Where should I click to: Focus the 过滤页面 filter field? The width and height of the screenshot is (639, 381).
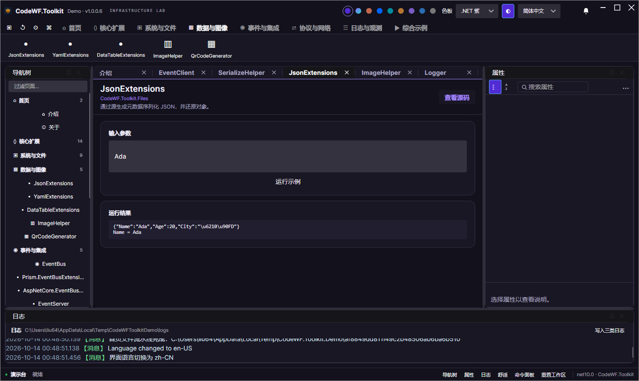(x=48, y=86)
